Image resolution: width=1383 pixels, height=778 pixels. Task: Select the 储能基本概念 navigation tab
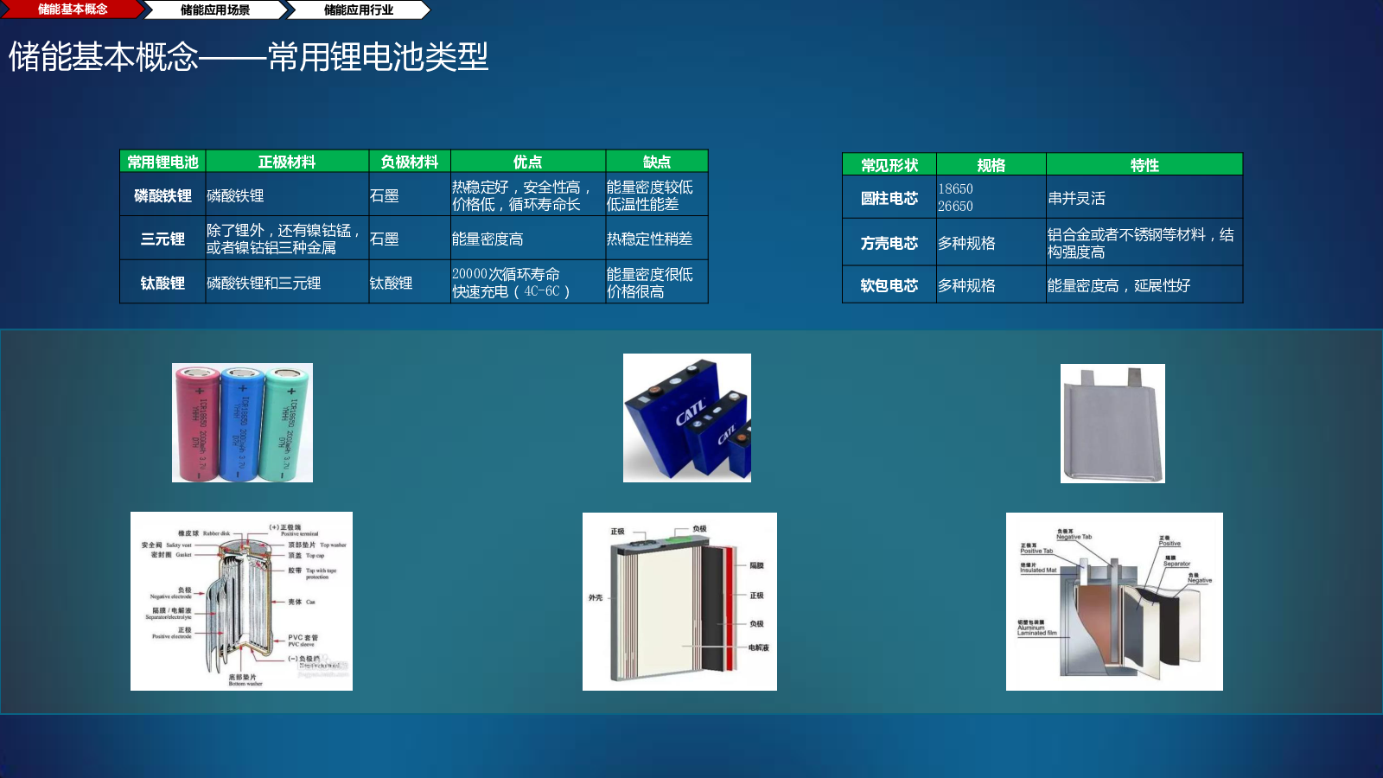coord(73,10)
